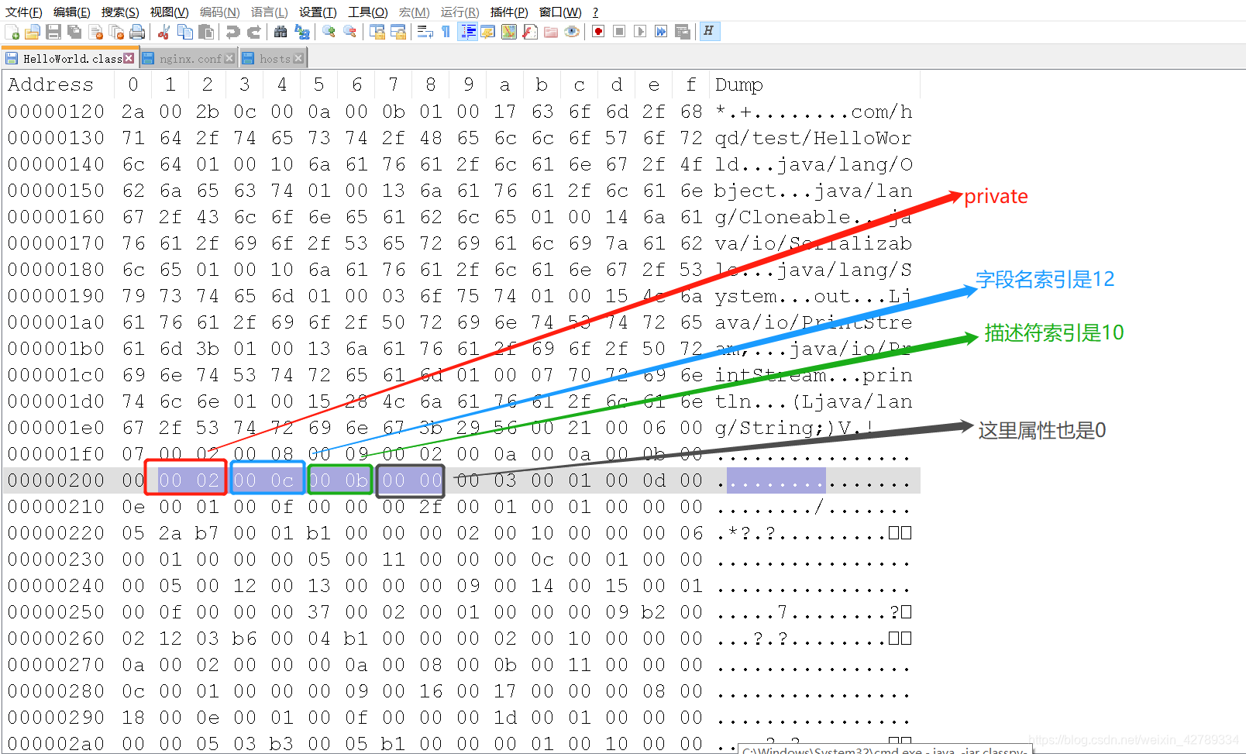Toggle the file monitoring eye icon

point(572,32)
